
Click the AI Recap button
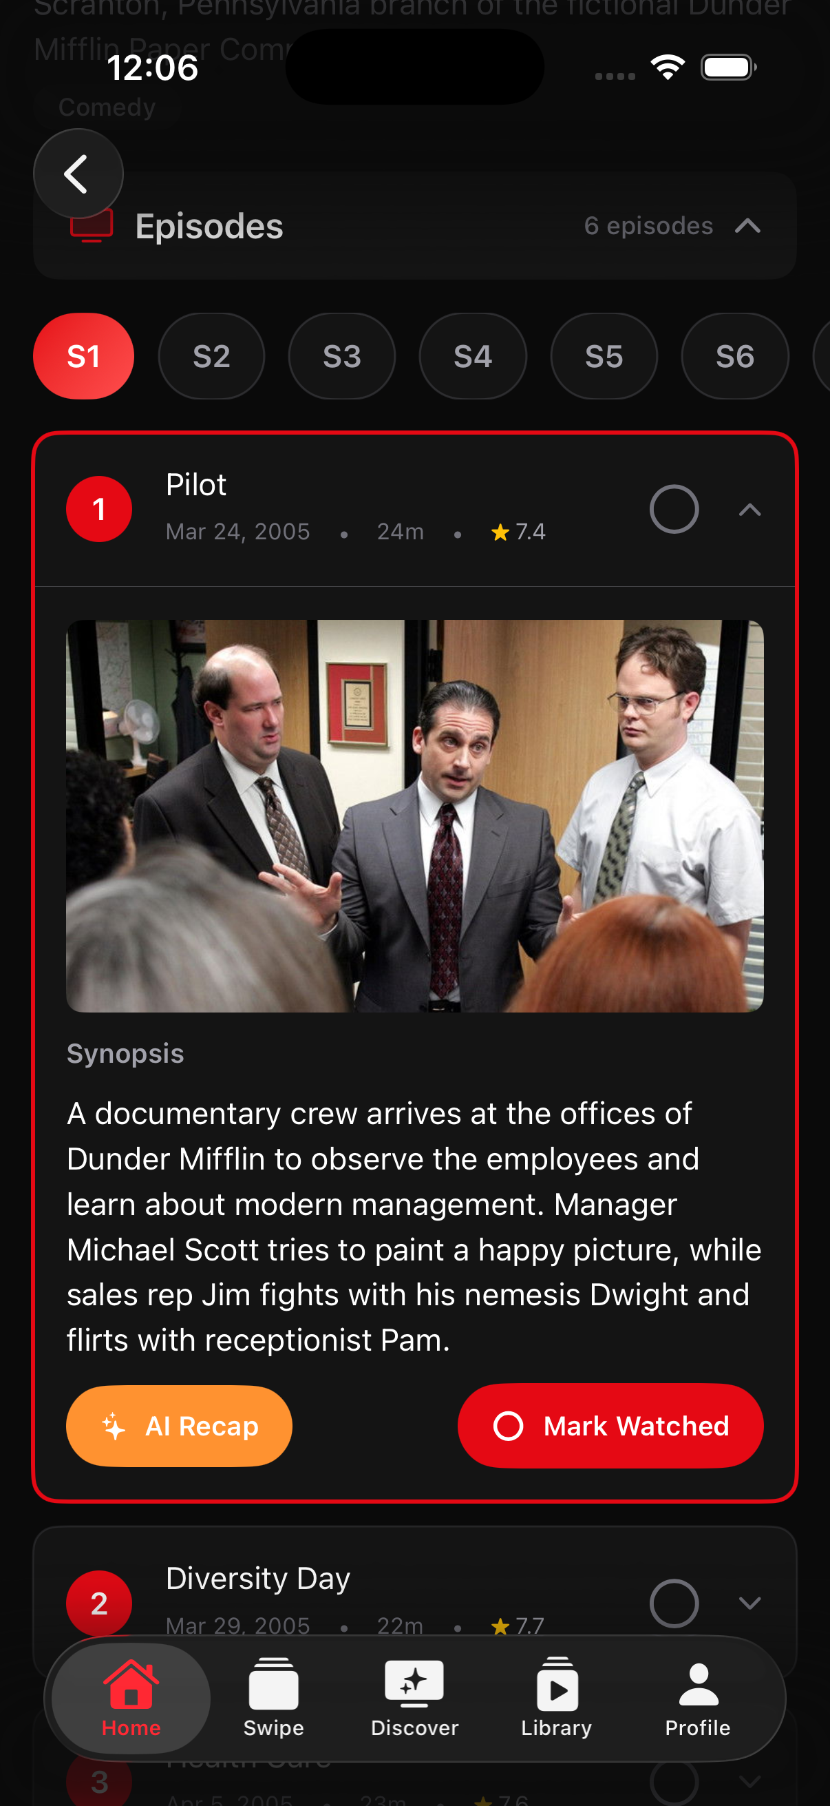180,1426
